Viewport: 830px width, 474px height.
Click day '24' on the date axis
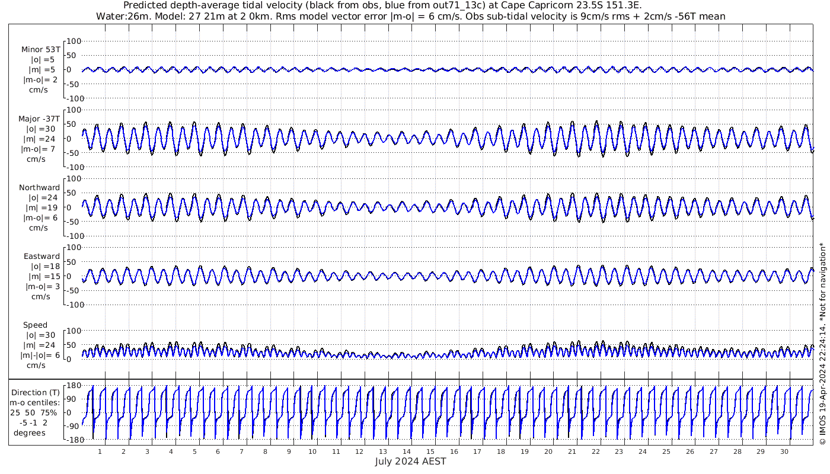(x=643, y=451)
